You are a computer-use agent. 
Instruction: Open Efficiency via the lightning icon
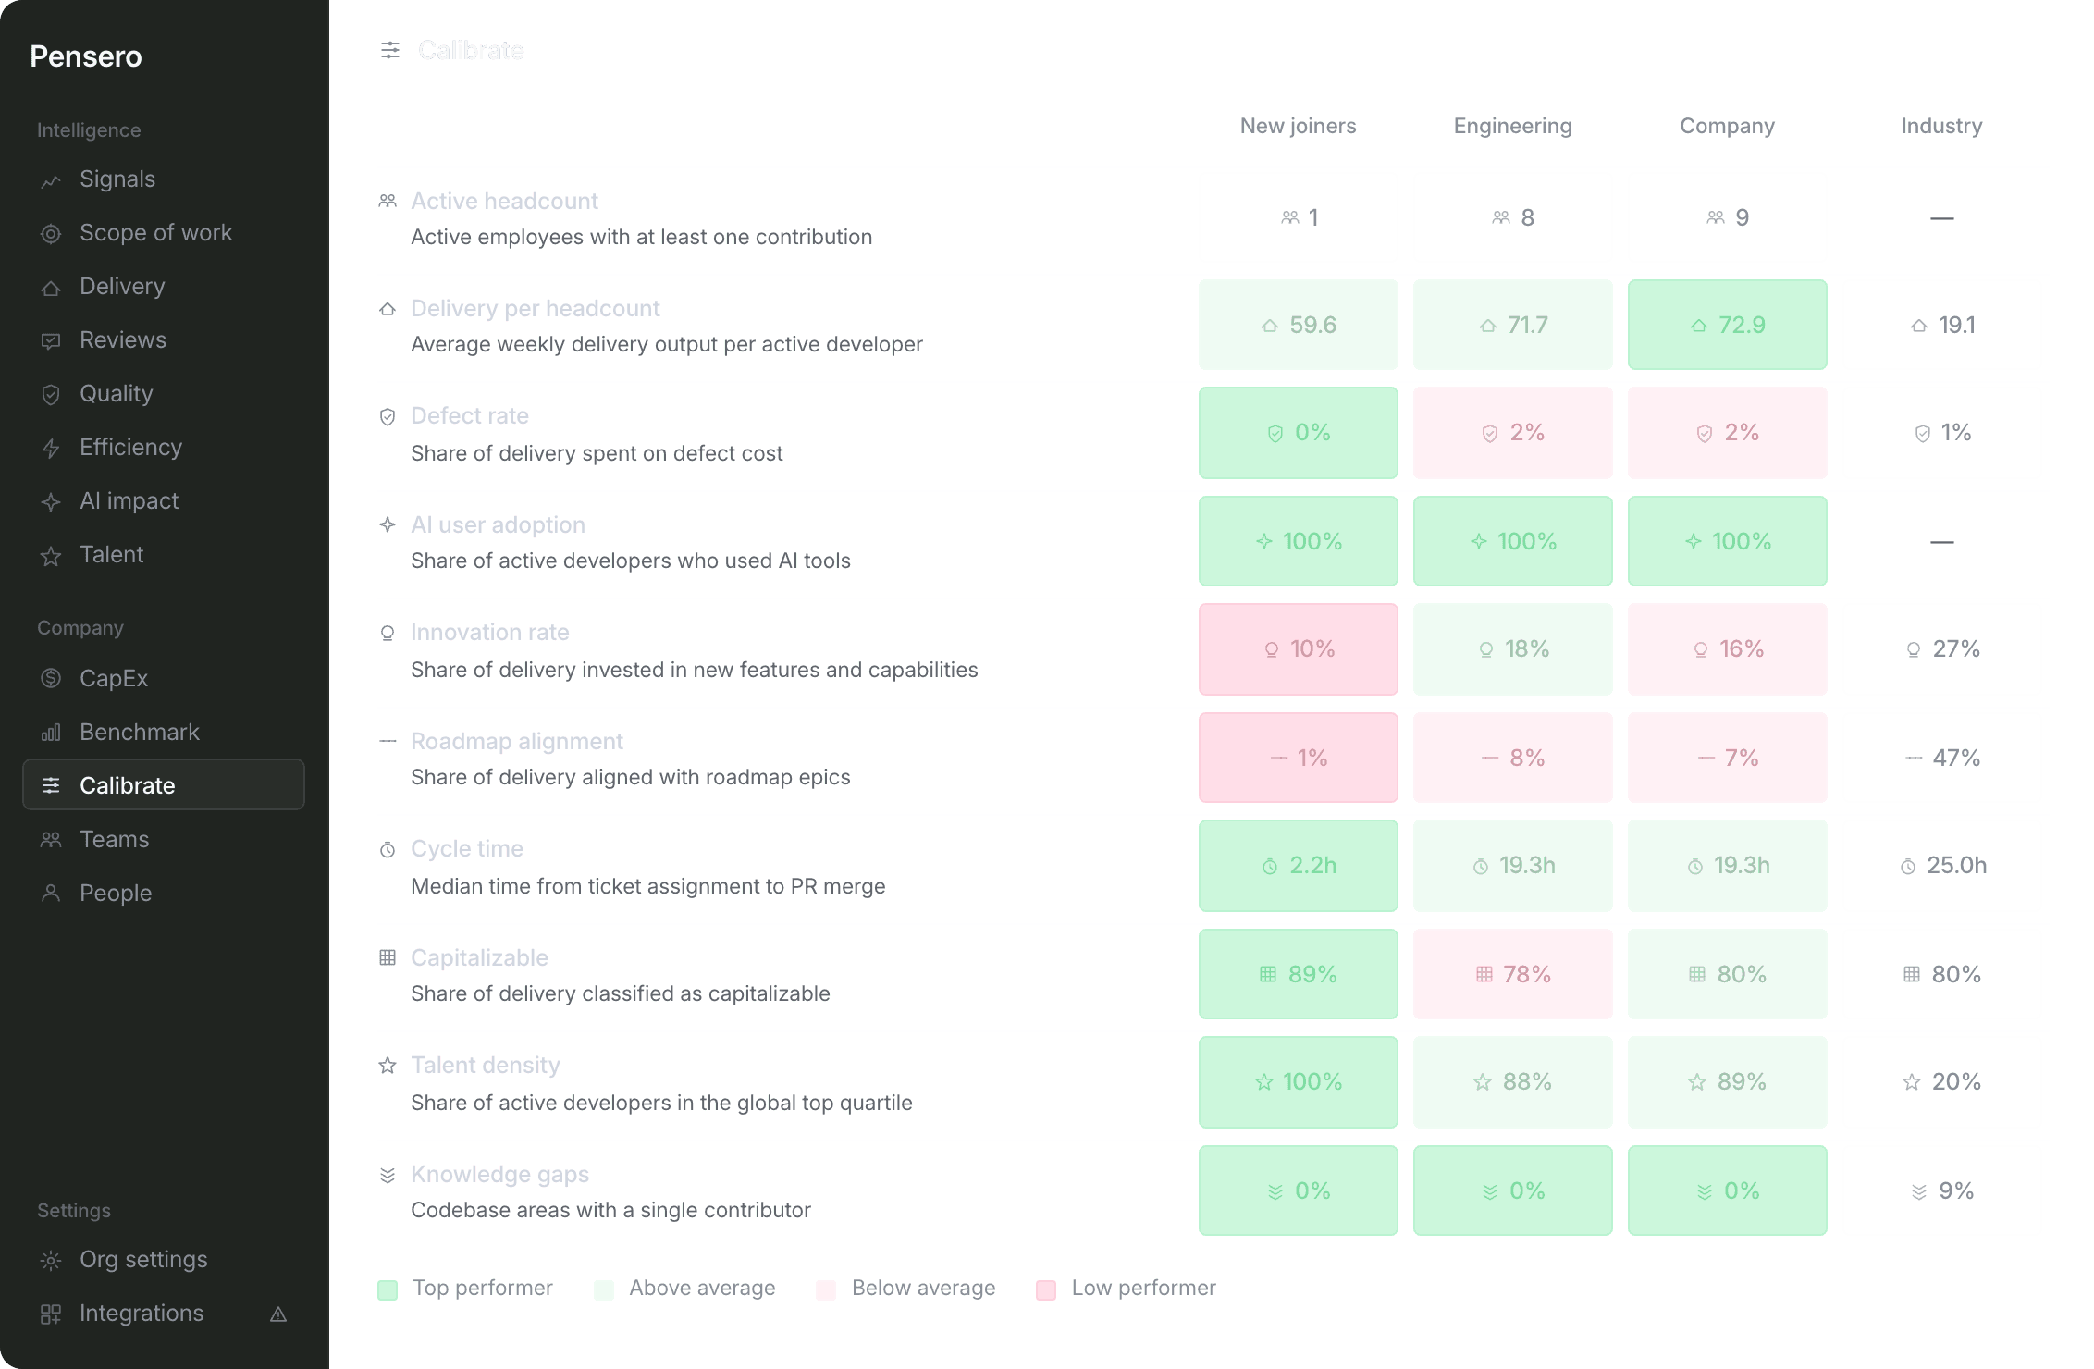[51, 449]
